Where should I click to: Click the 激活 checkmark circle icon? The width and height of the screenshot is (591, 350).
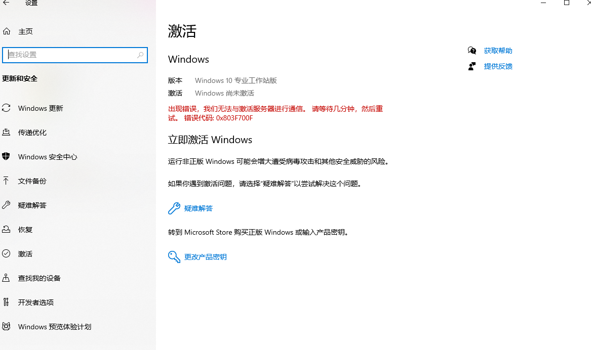[x=6, y=254]
